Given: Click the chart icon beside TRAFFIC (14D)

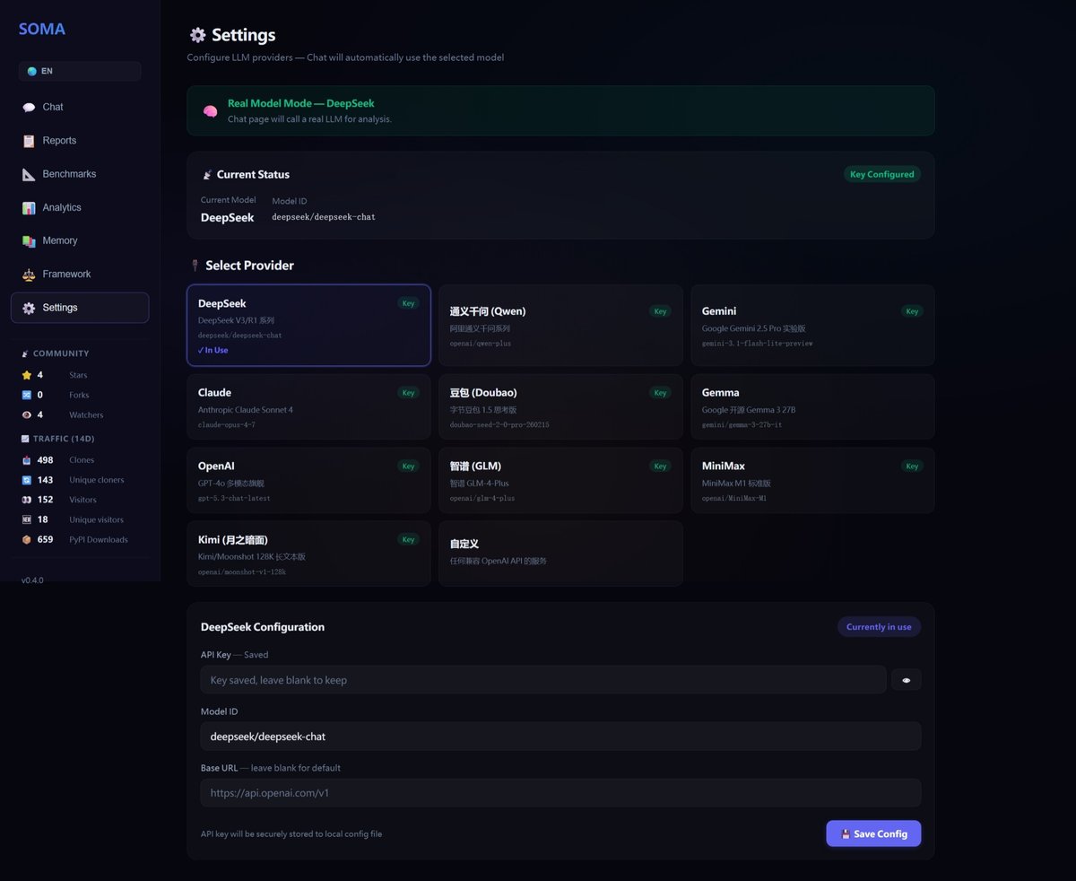Looking at the screenshot, I should 25,439.
